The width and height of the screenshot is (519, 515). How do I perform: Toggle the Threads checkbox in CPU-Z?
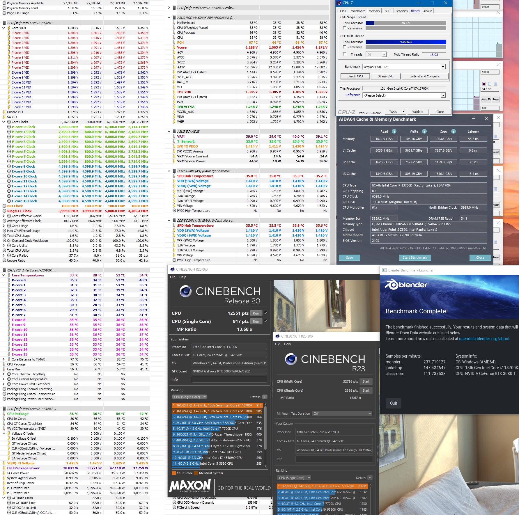click(x=345, y=54)
